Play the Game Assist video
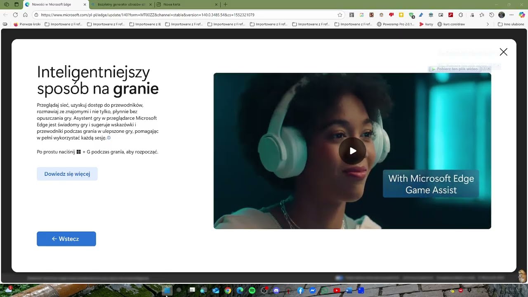This screenshot has height=297, width=528. point(352,151)
